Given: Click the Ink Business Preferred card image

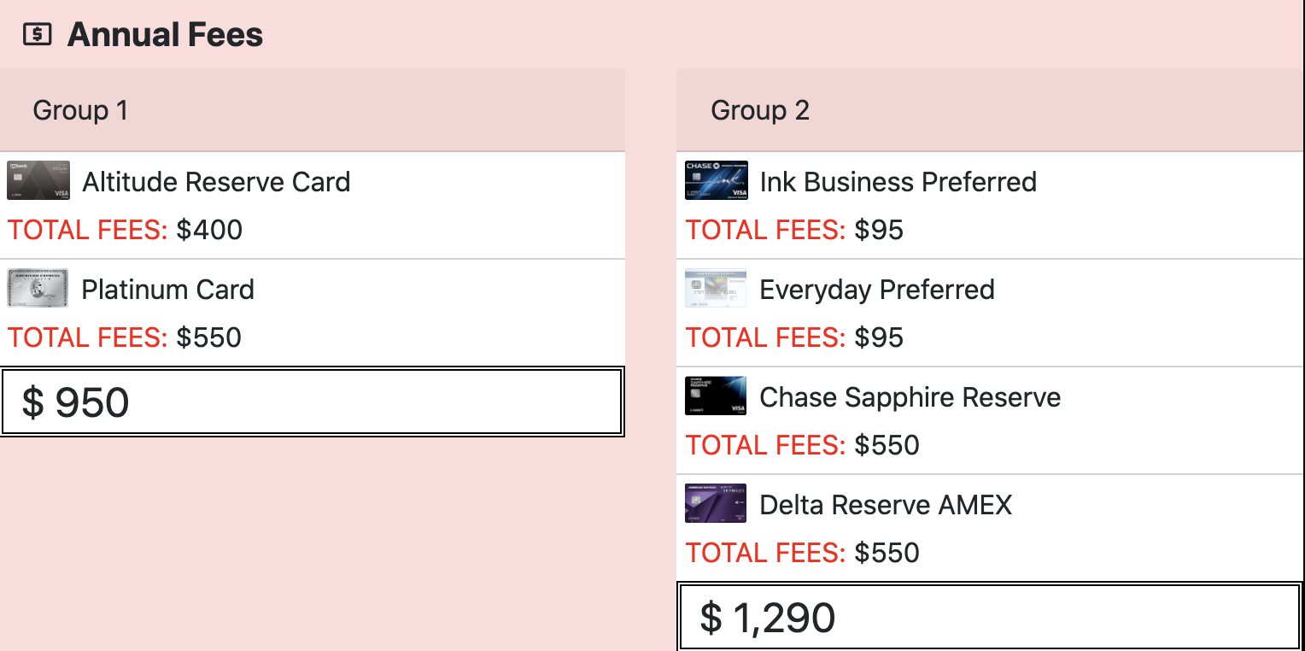Looking at the screenshot, I should (716, 180).
